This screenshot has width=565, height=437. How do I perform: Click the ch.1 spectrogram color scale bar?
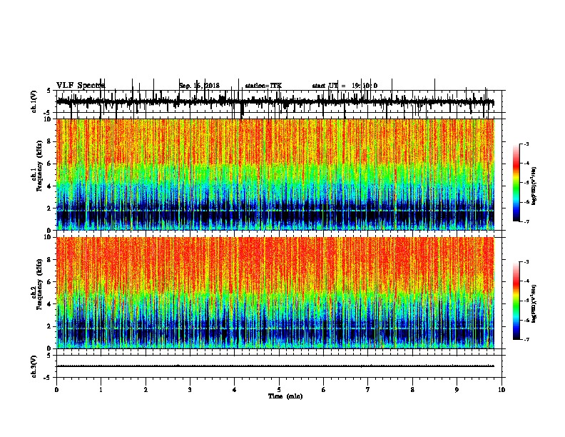pyautogui.click(x=516, y=183)
